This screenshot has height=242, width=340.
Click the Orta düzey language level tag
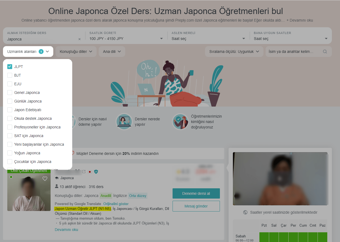point(138,196)
